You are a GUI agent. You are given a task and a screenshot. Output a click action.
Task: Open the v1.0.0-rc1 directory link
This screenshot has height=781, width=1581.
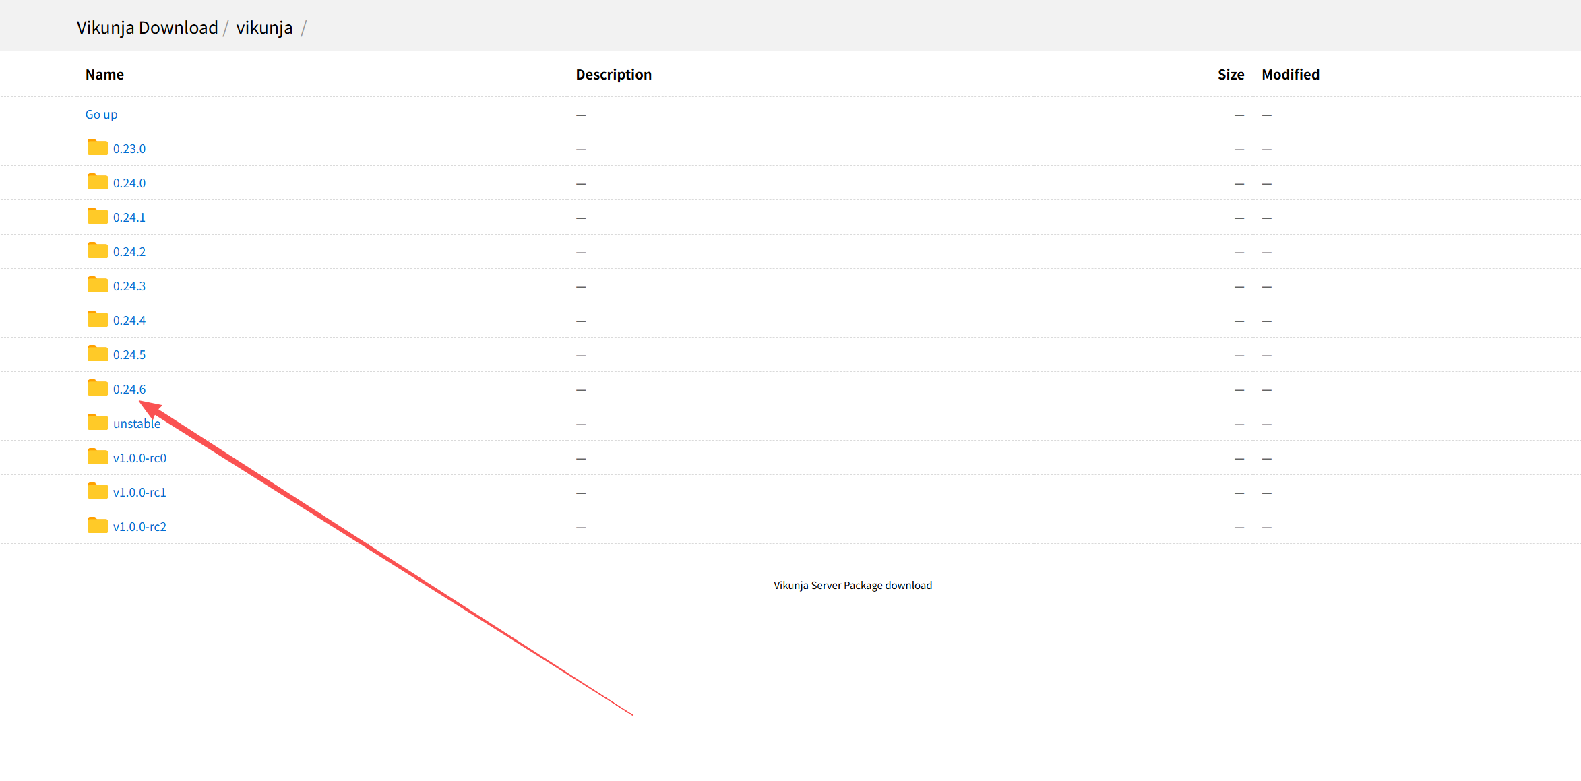click(x=139, y=493)
